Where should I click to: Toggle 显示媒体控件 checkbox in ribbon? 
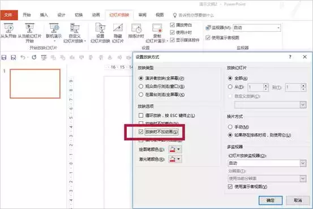172,40
